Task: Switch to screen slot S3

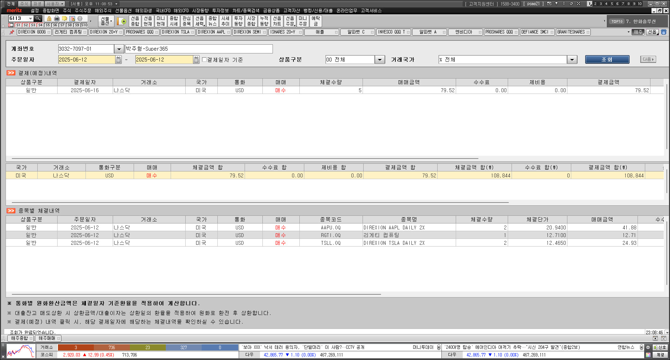Action: [33, 25]
